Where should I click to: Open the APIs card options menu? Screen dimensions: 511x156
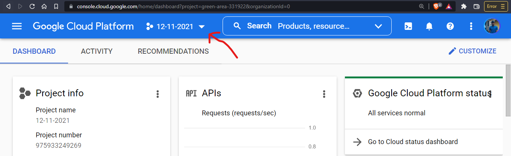[x=324, y=94]
